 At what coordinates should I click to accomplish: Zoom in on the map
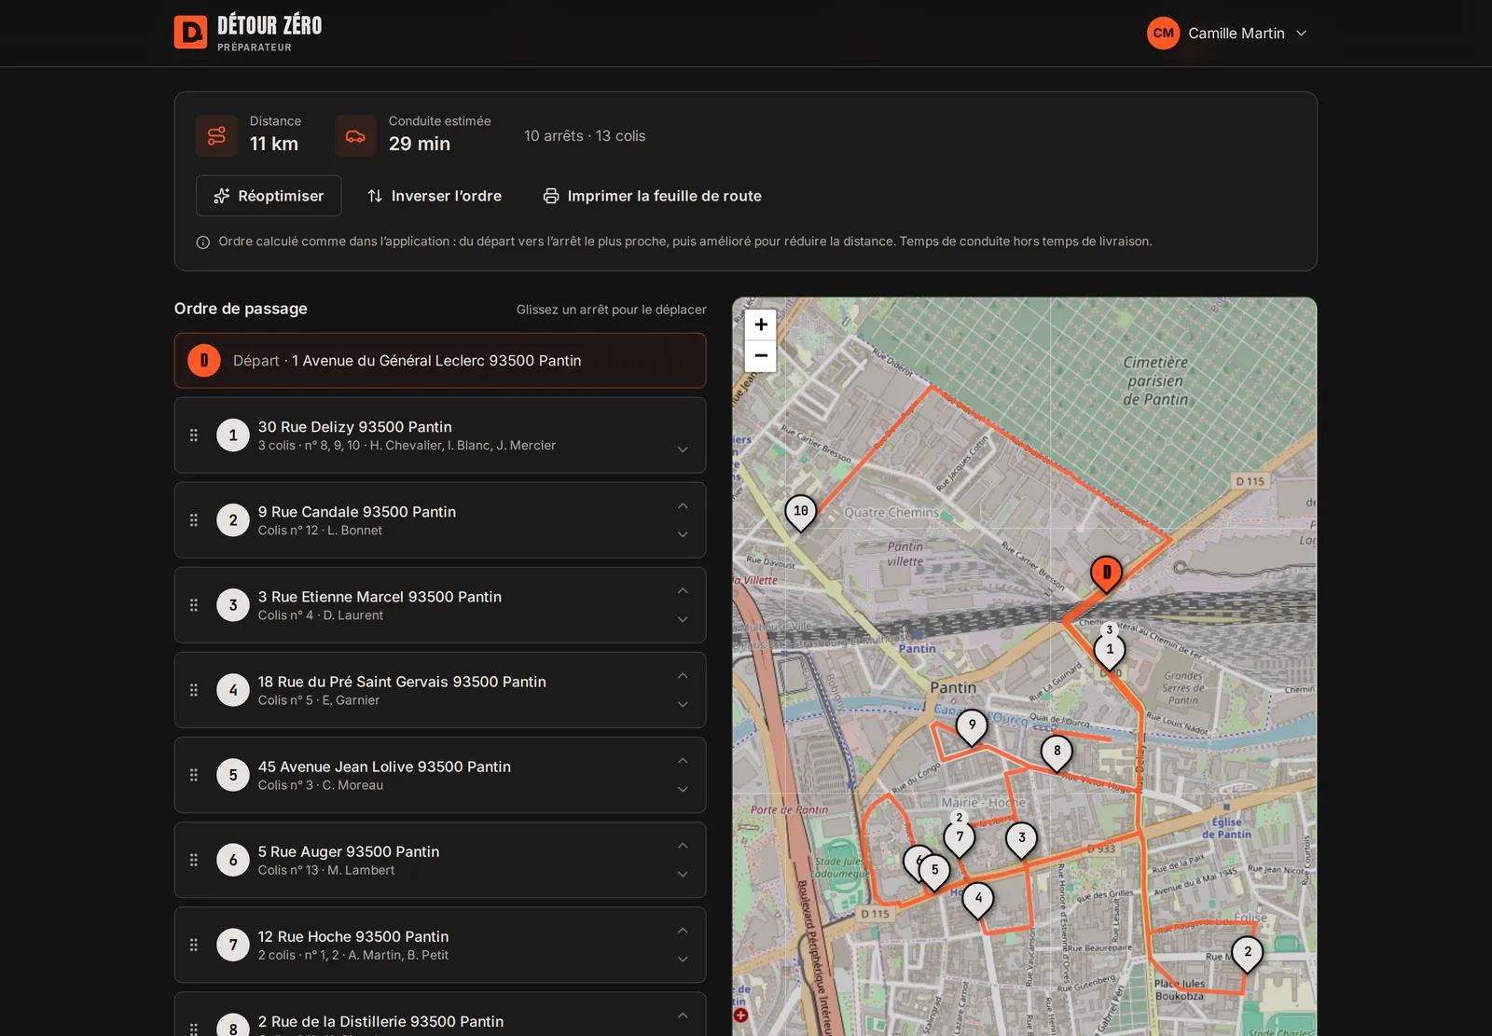tap(761, 325)
